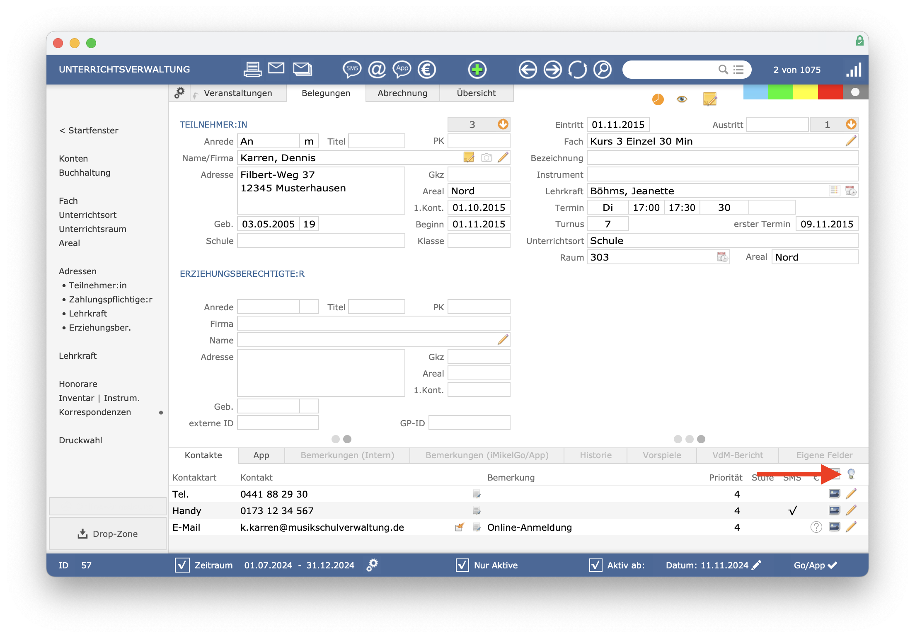Click the magnifier search-mode icon

(603, 69)
